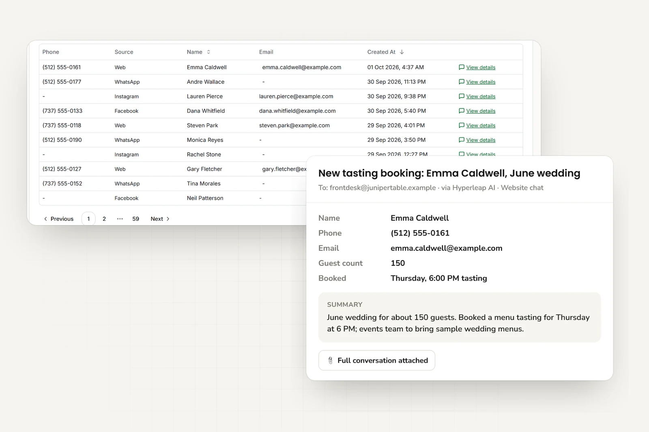Select emma.caldwell@example.com in email card
Viewport: 649px width, 432px height.
(x=447, y=248)
